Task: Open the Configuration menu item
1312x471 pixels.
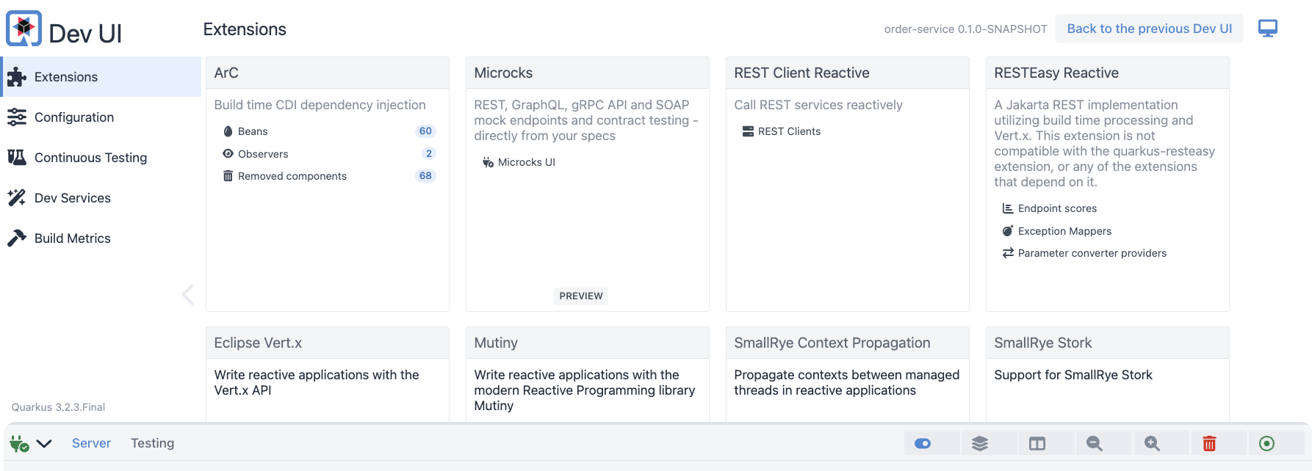Action: pos(101,117)
